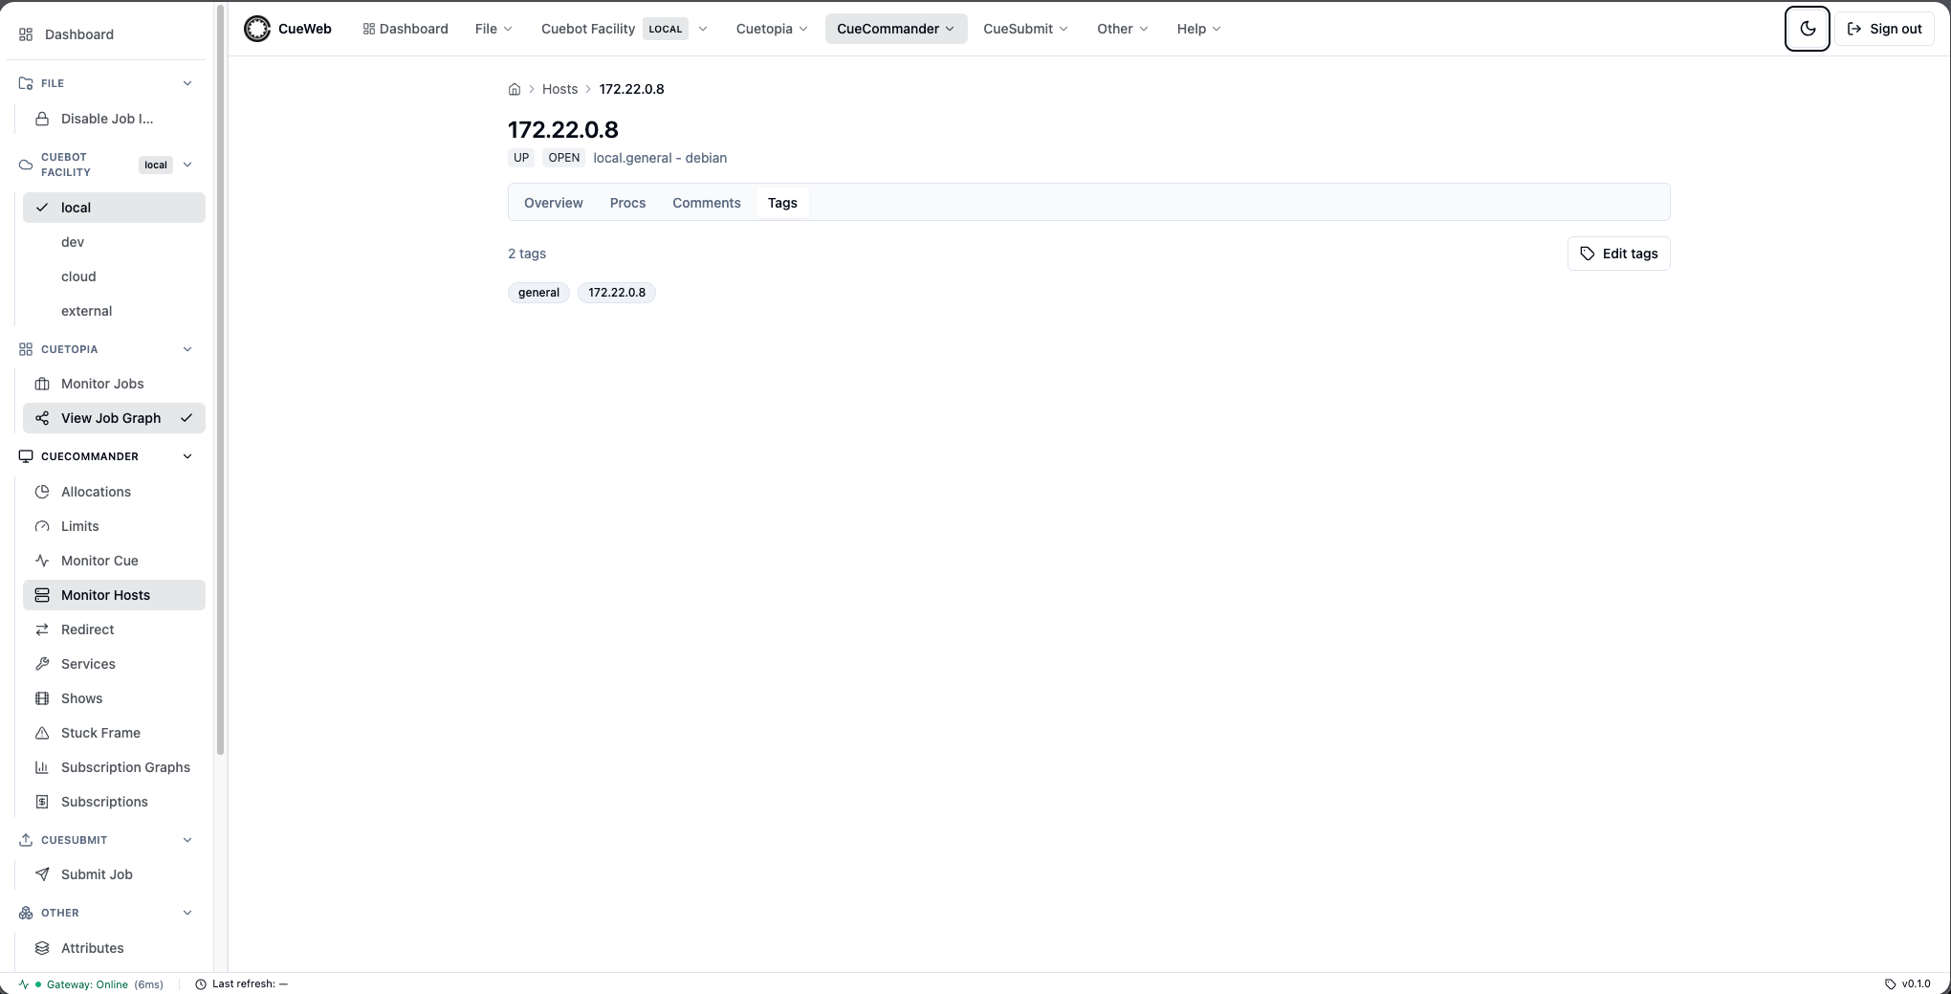The image size is (1951, 994).
Task: Click the version tag icon v0.1.0
Action: 1890,983
